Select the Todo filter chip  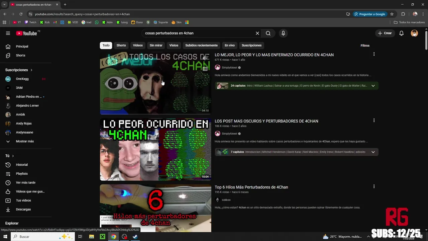click(106, 45)
